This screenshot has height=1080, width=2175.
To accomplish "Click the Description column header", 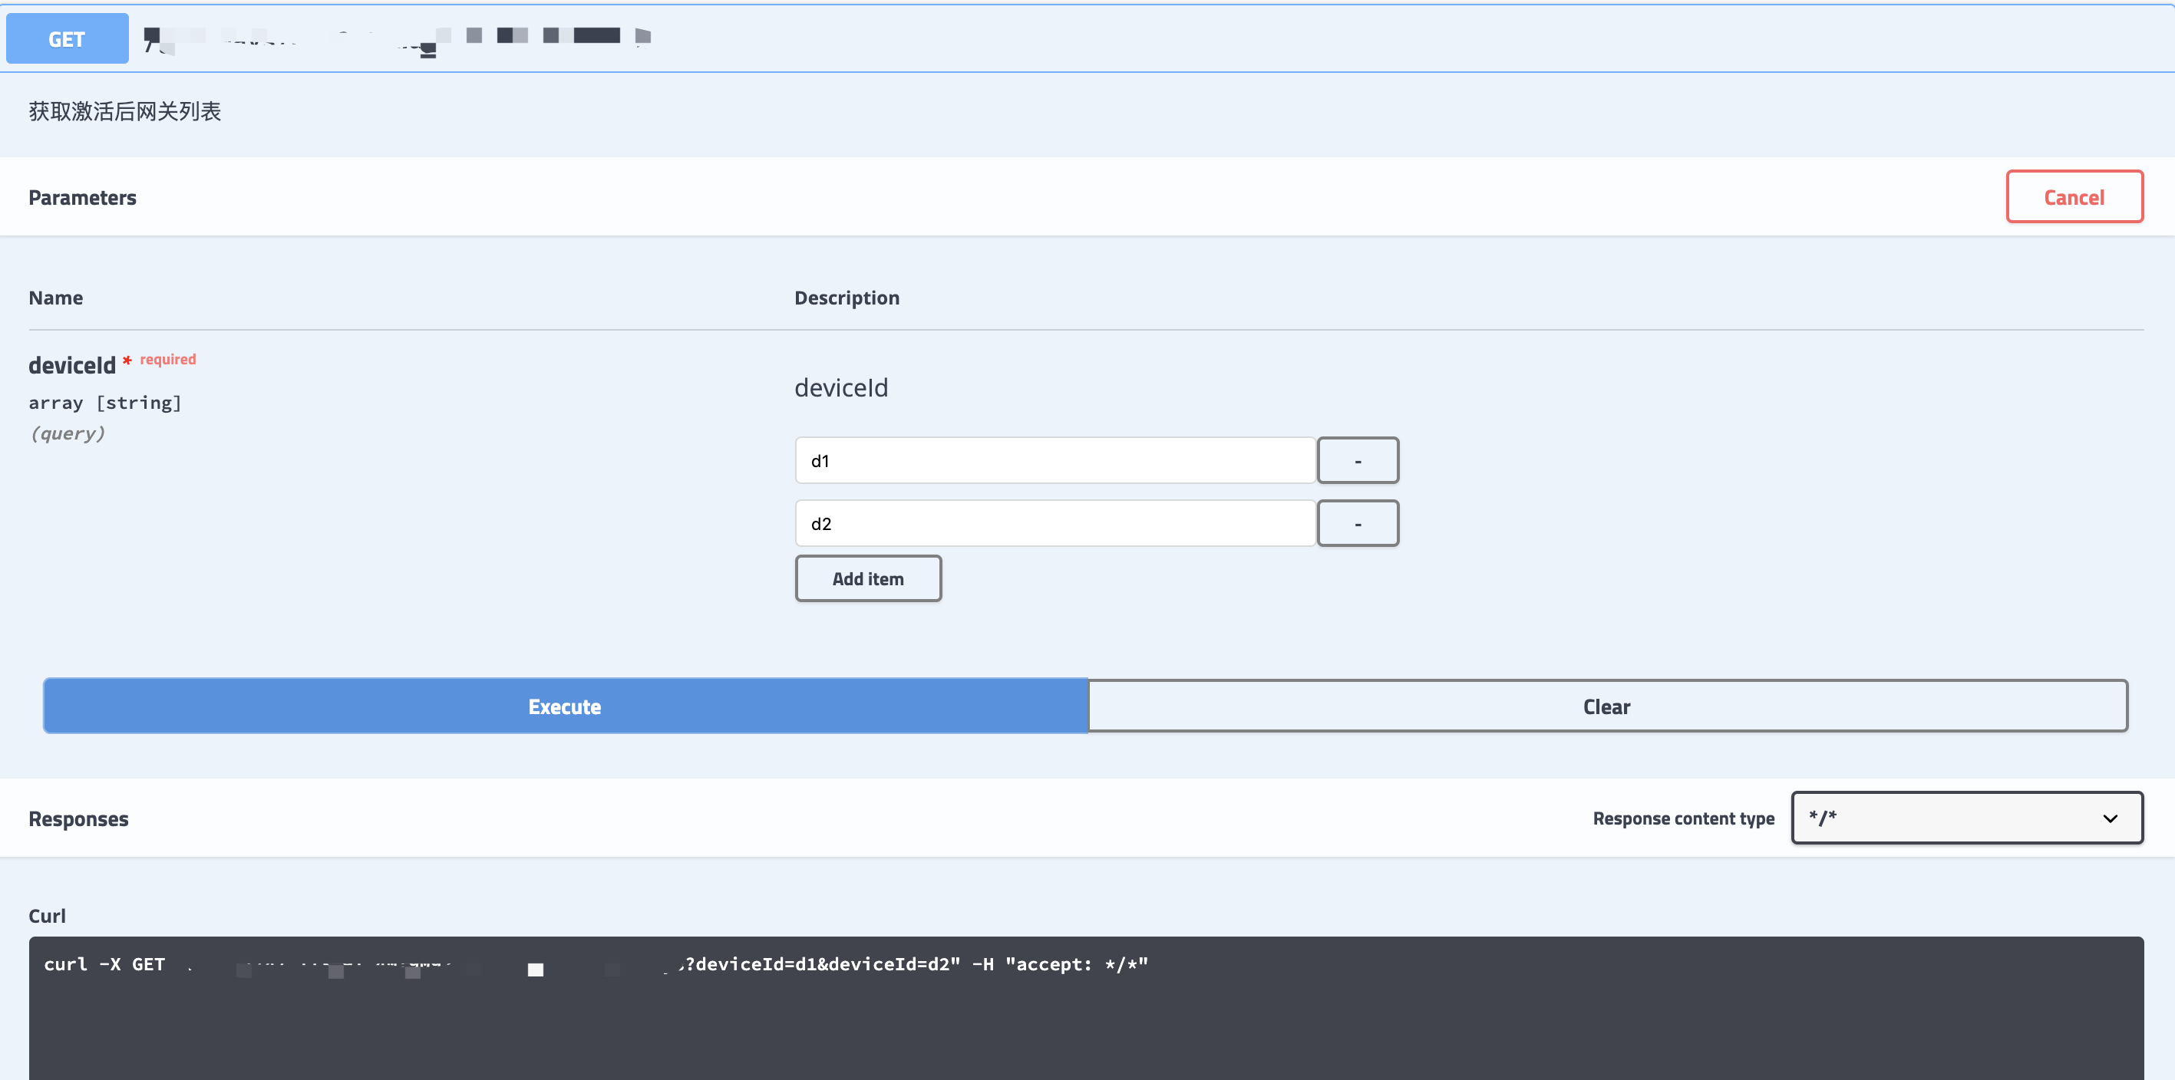I will (847, 297).
